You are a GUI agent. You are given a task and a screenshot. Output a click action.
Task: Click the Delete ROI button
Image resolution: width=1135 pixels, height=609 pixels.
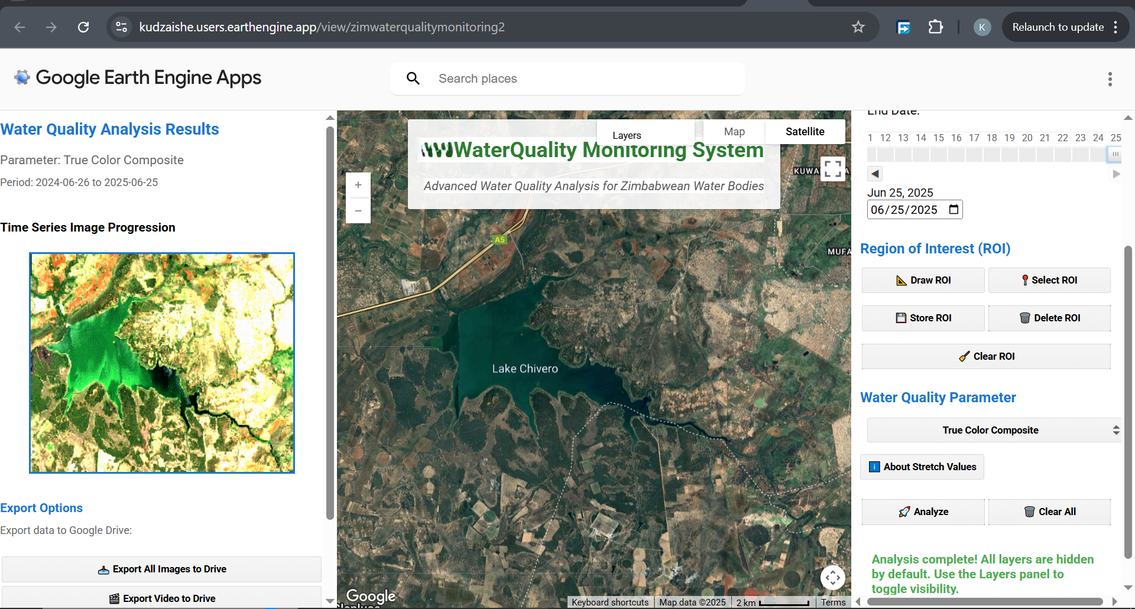point(1049,318)
